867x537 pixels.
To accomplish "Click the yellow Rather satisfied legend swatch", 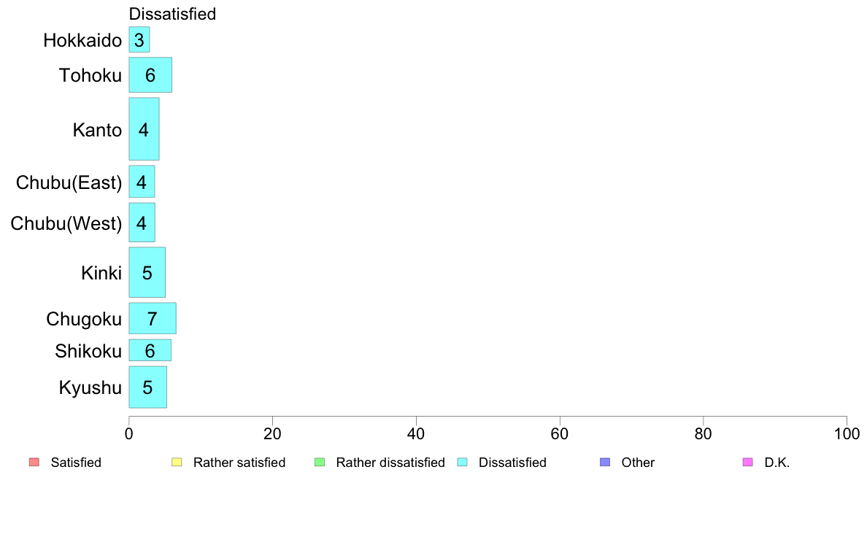I will [x=177, y=463].
